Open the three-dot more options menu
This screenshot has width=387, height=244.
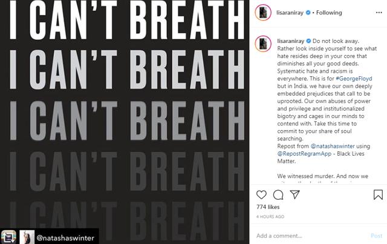pyautogui.click(x=379, y=13)
